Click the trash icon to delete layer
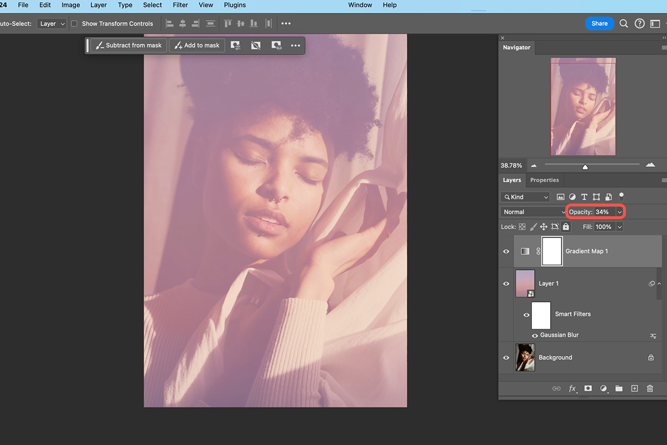The image size is (667, 445). 650,388
